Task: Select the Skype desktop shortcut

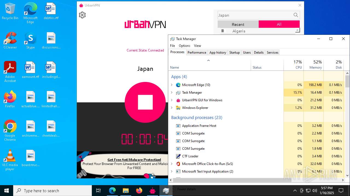Action: tap(30, 41)
